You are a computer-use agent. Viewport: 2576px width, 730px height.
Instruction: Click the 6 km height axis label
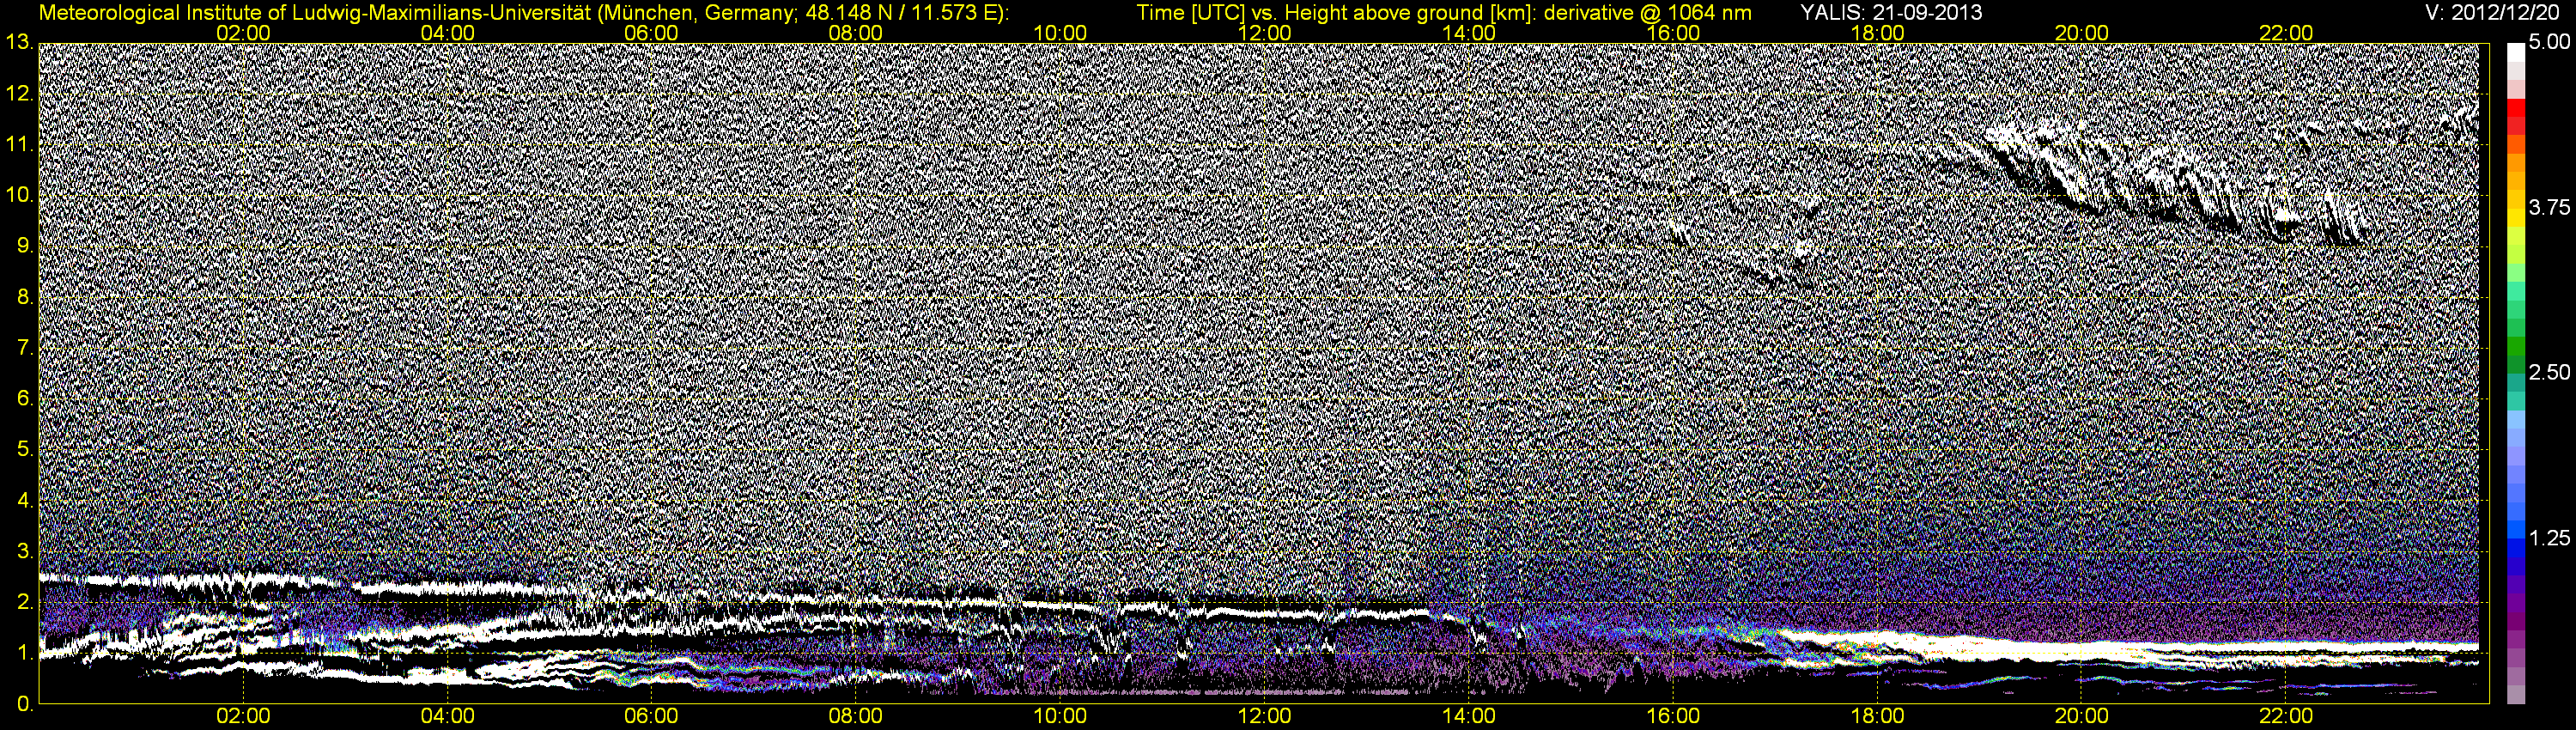pyautogui.click(x=24, y=399)
